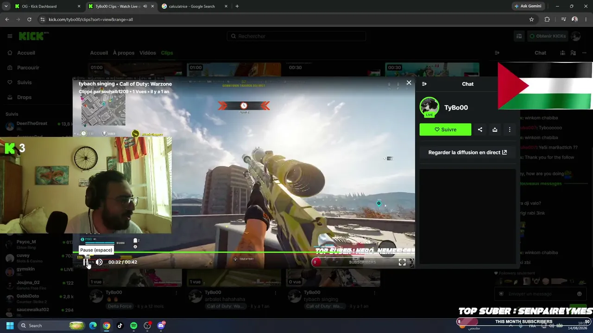Open a new browser tab

pos(237,6)
